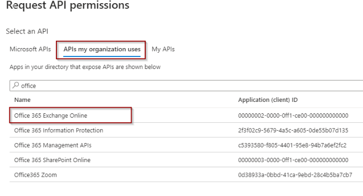Choose Office 365 Exchange Online API

point(51,116)
